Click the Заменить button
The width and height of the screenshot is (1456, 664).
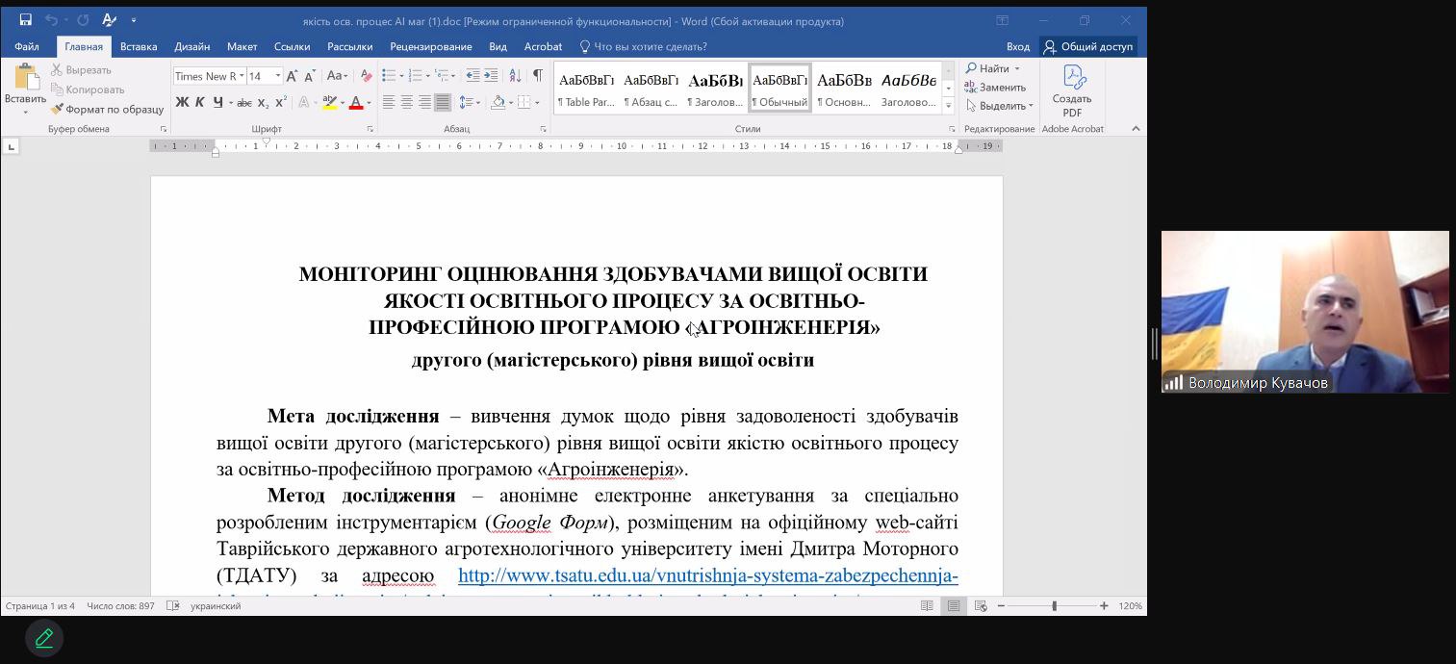point(995,88)
